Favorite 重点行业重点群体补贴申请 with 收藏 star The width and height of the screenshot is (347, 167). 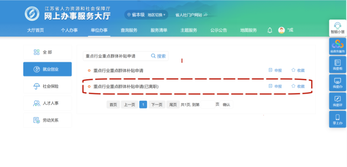click(298, 70)
